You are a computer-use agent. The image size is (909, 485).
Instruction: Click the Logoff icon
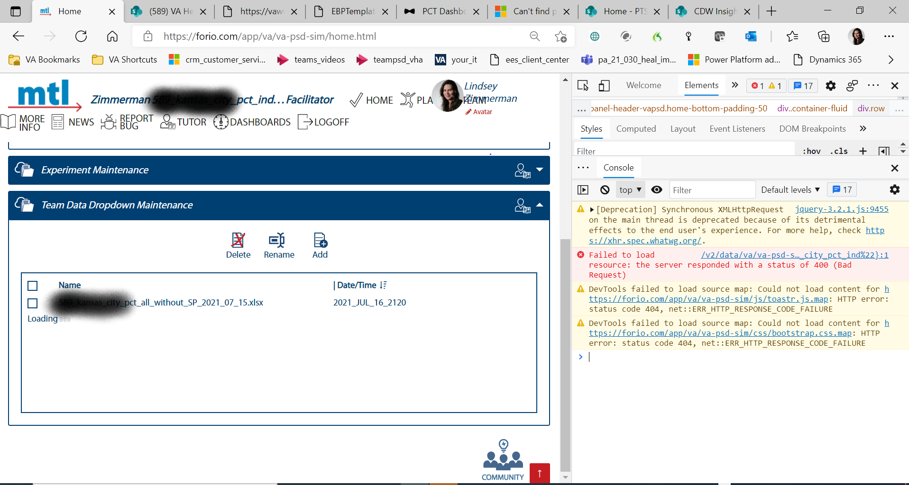pyautogui.click(x=305, y=122)
